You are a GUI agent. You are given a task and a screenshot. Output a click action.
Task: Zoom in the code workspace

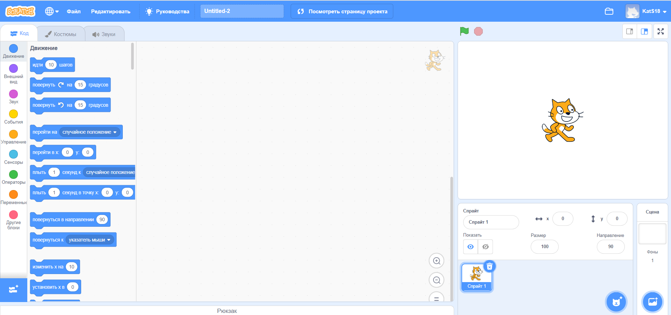pos(437,261)
